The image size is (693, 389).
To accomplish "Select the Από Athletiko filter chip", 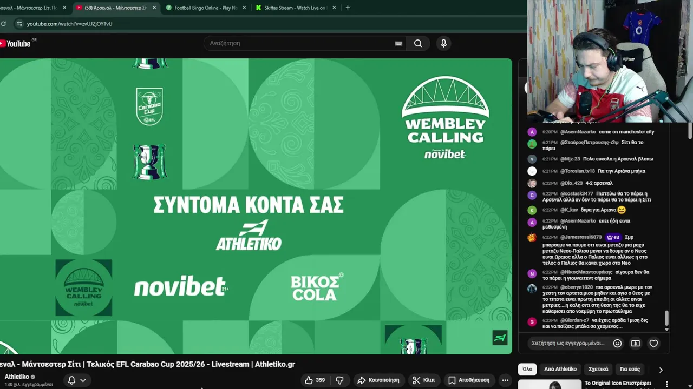I will tap(560, 370).
